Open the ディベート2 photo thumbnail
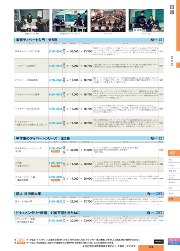The height and width of the screenshot is (251, 180). (146, 21)
